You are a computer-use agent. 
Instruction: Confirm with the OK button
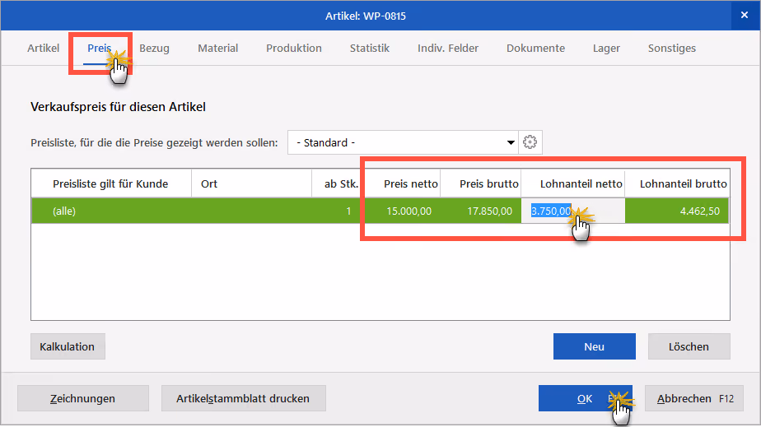(586, 398)
